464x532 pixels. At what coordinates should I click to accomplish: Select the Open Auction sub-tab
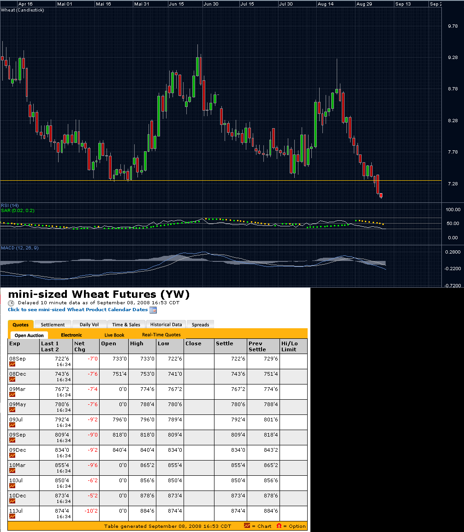pos(29,335)
